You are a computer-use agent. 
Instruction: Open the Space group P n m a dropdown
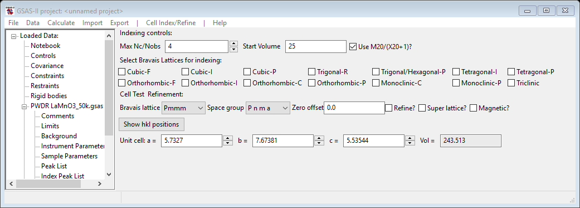click(268, 108)
